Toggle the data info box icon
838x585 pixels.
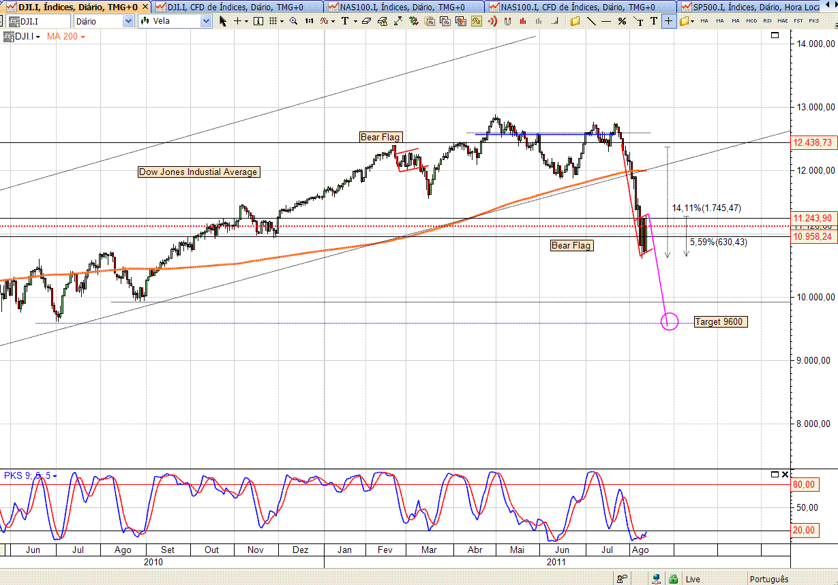point(258,21)
